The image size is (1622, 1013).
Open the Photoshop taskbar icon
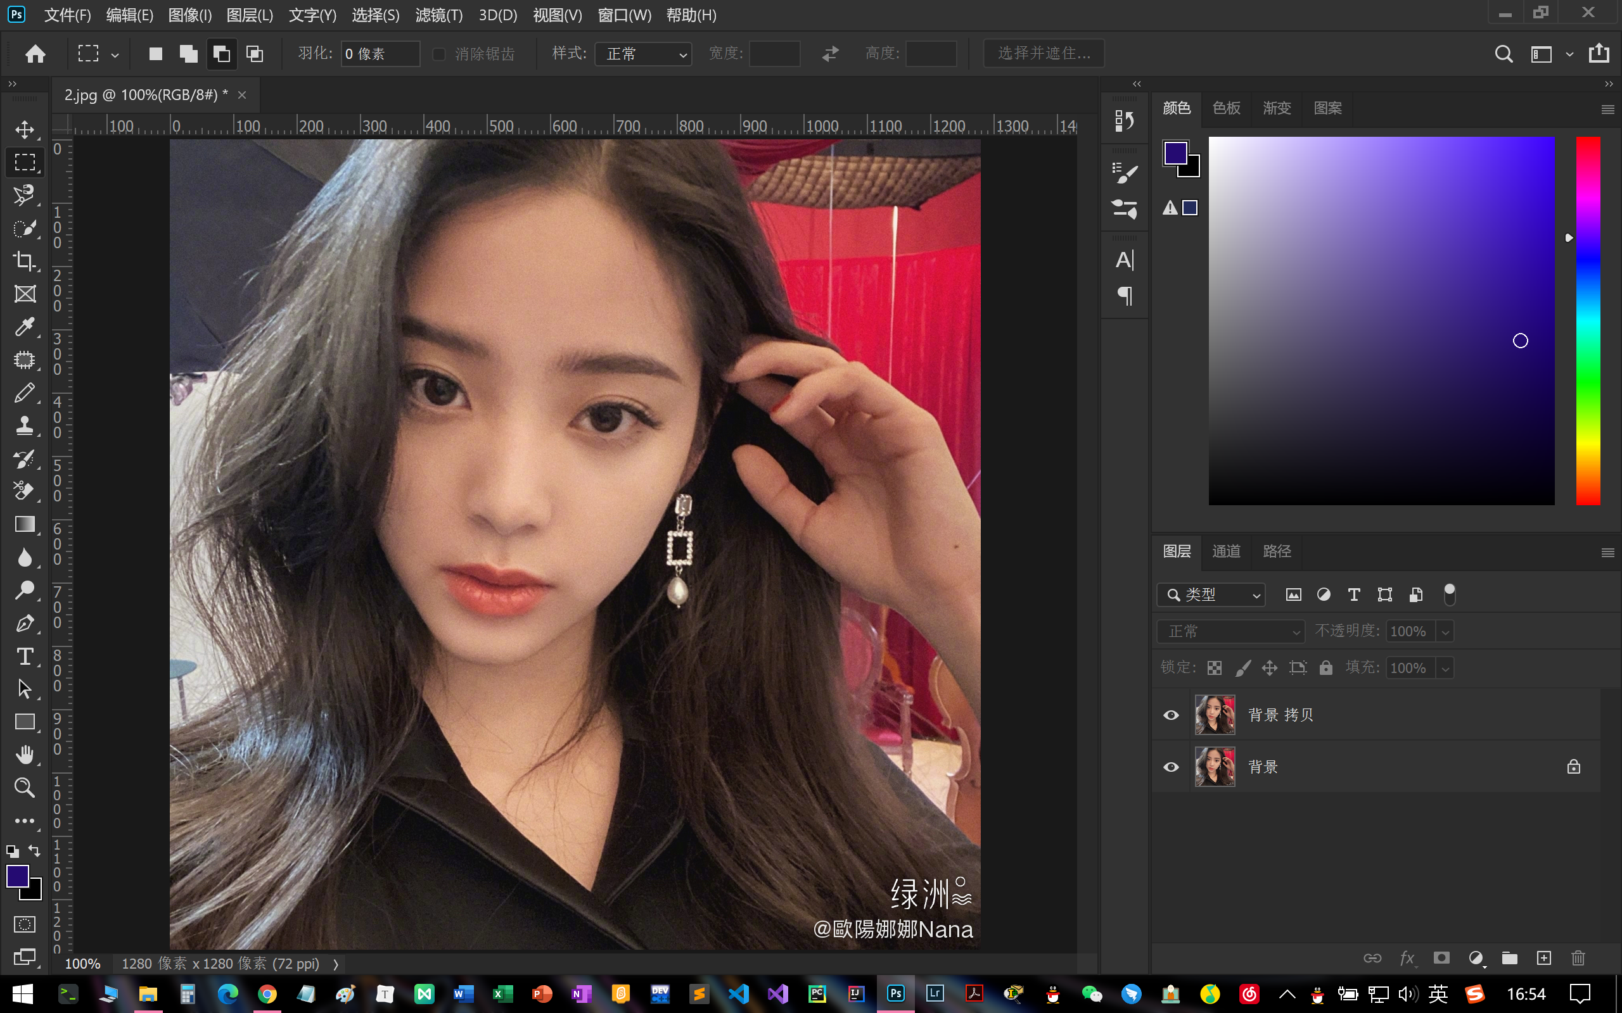pos(895,993)
